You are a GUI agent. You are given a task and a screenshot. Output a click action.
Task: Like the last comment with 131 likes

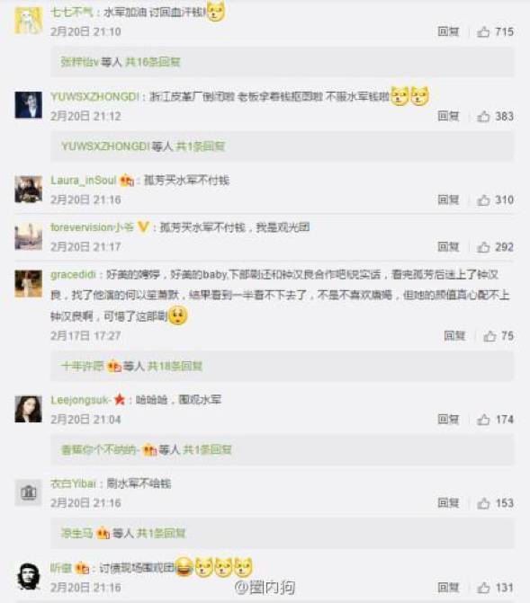pyautogui.click(x=483, y=588)
